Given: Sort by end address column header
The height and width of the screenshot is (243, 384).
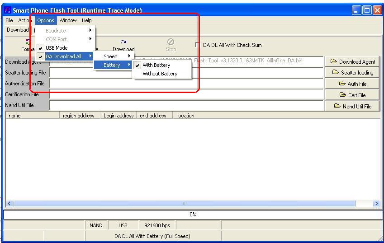Looking at the screenshot, I should [155, 116].
